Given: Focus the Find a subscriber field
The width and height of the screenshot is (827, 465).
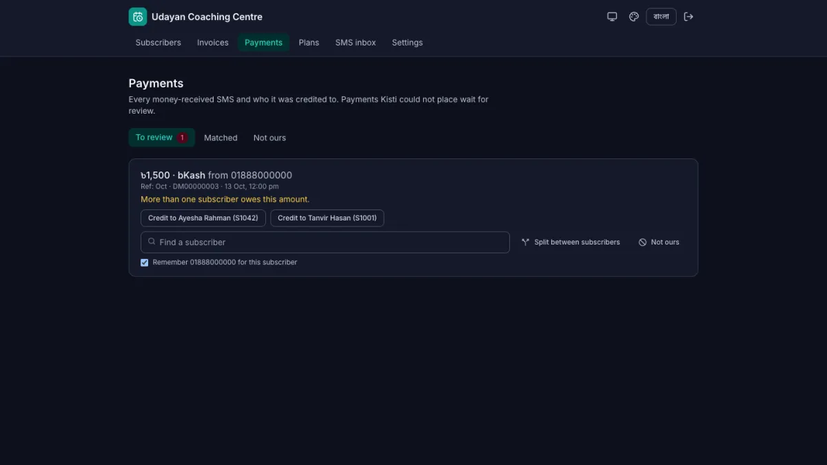Looking at the screenshot, I should click(x=325, y=242).
